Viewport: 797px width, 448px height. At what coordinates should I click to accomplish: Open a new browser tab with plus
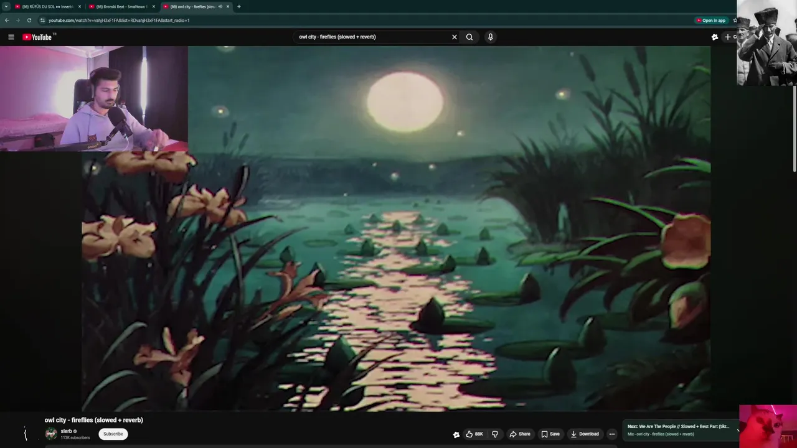tap(238, 6)
